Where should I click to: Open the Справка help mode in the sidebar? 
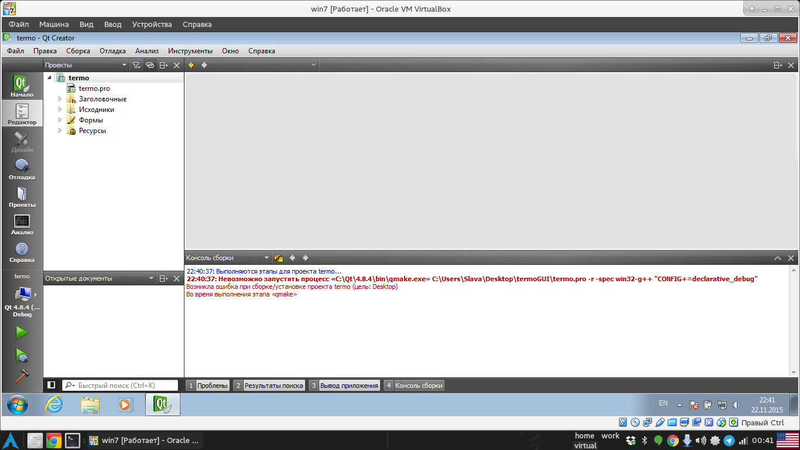22,251
